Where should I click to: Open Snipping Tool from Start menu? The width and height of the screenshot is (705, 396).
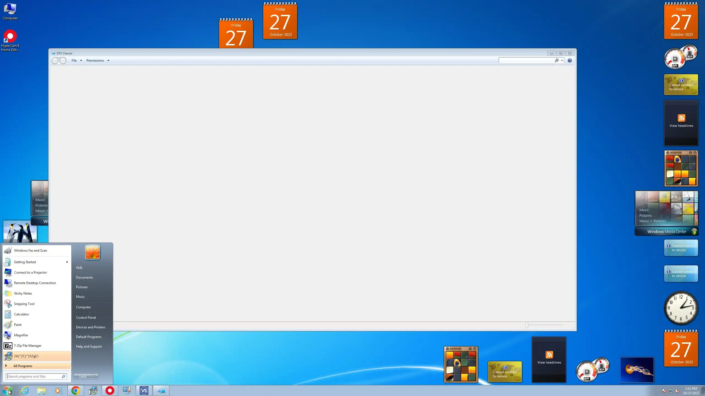tap(24, 304)
